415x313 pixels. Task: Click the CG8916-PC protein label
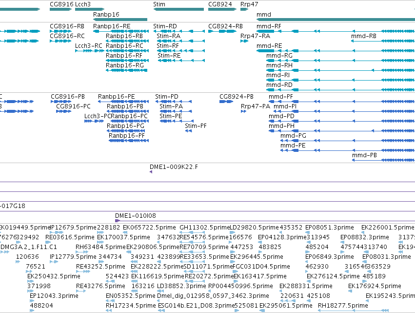coord(73,106)
